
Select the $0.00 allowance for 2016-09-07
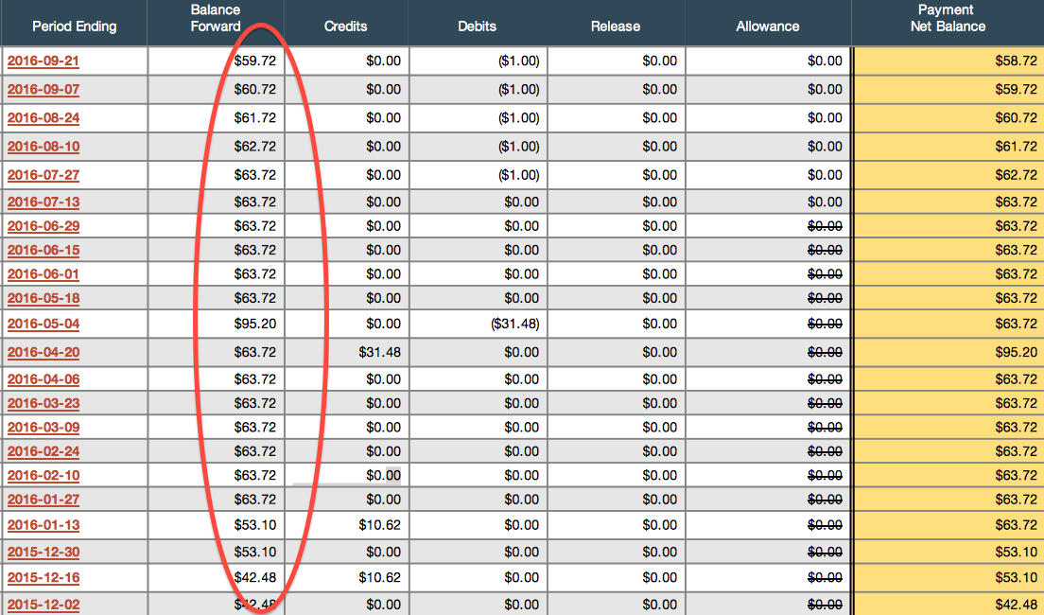coord(825,89)
